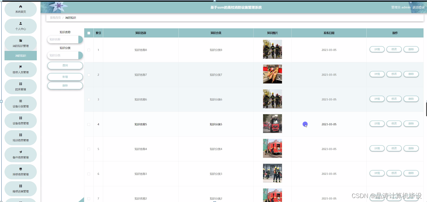This screenshot has width=427, height=202.
Task: Open the image thumbnail of 知识名称6
Action: (x=272, y=99)
